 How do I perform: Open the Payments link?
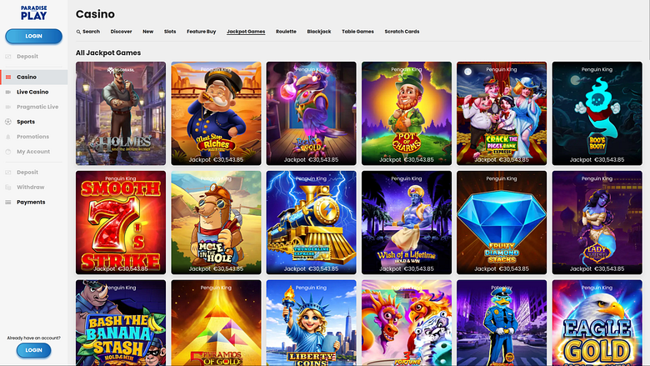(31, 203)
